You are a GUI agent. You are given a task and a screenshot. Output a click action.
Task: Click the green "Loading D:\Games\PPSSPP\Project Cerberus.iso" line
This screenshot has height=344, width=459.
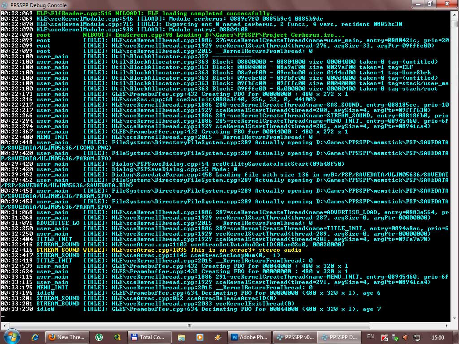(173, 35)
